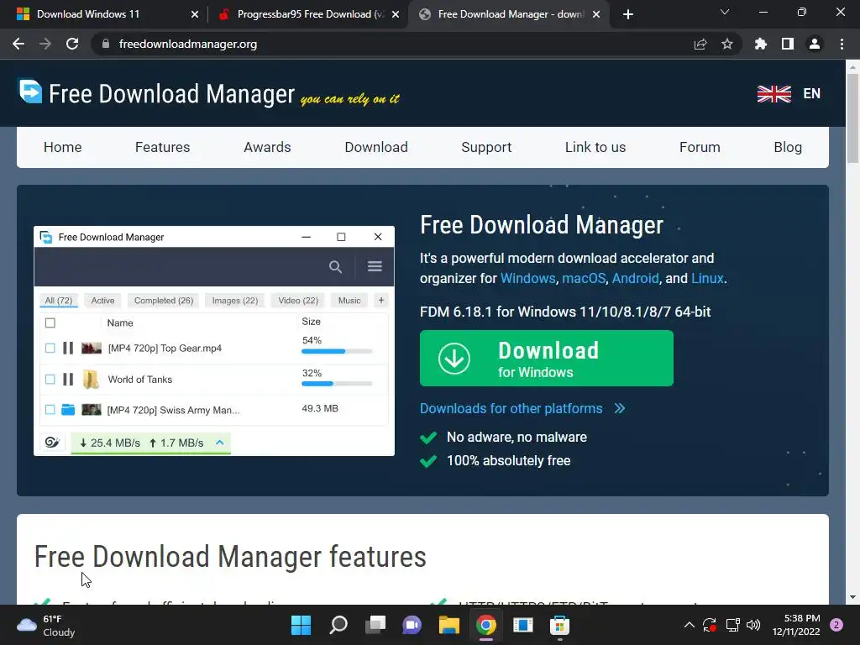Toggle the Chrome side panel icon

(x=788, y=44)
